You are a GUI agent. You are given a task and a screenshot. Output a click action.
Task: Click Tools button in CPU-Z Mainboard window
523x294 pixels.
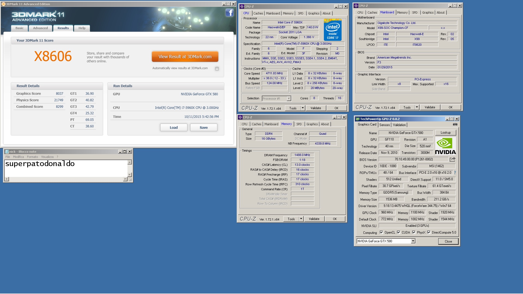(x=407, y=107)
